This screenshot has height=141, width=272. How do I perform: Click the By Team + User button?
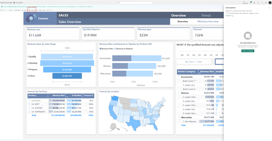[x=194, y=62]
